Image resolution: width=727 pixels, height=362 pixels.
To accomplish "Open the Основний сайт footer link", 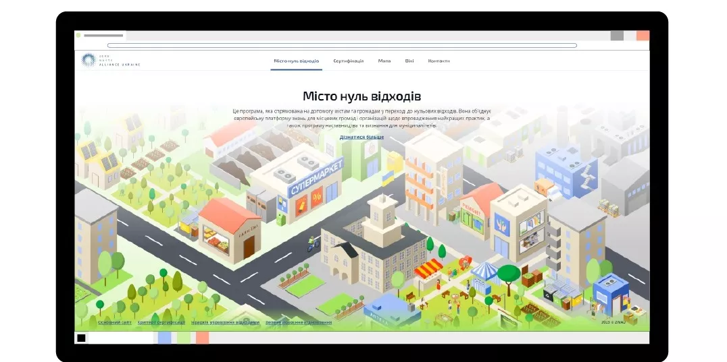I will click(114, 322).
